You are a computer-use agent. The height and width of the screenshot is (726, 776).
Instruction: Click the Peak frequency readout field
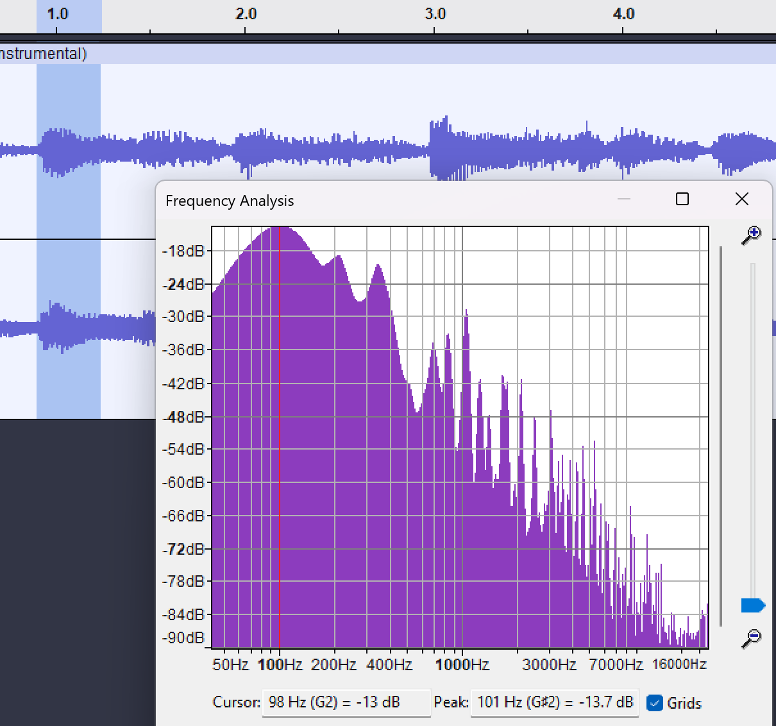[555, 702]
